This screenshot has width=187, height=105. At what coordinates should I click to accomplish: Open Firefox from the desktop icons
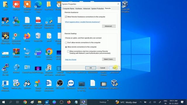[x=27, y=37]
